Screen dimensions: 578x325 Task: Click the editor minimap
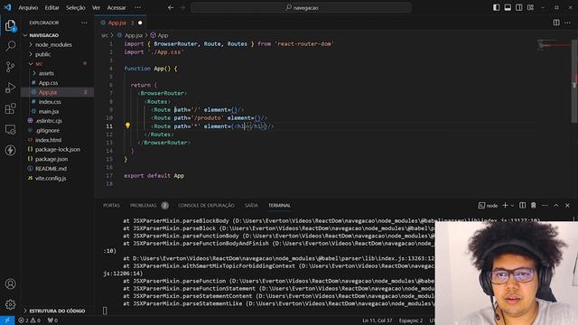coord(554,45)
